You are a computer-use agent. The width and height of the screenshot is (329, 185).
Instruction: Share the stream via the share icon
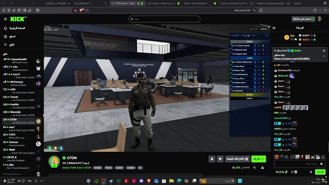click(x=254, y=168)
